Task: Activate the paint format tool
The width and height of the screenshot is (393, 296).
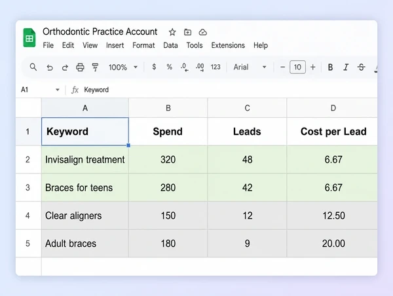Action: coord(95,67)
